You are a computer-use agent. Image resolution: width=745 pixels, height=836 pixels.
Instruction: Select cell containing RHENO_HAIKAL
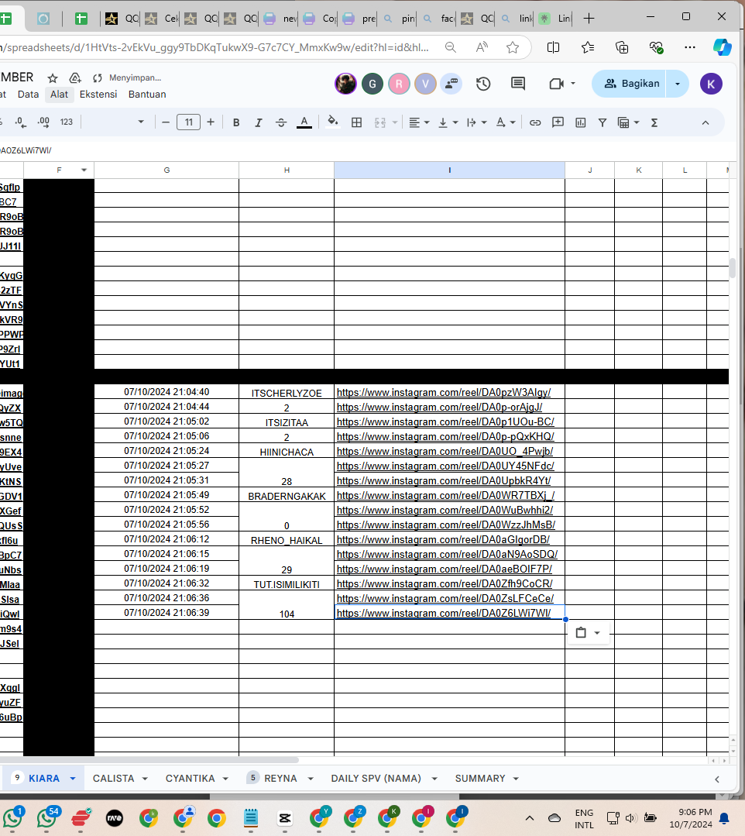click(287, 540)
